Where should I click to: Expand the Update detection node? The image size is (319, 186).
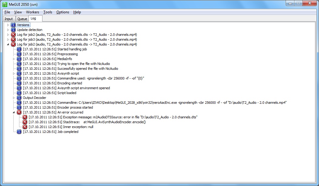[x=8, y=30]
